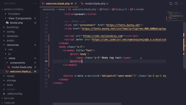Open modal.blade.php in explorer

coord(22,67)
